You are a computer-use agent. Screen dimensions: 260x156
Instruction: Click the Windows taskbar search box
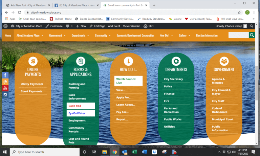pos(45,152)
